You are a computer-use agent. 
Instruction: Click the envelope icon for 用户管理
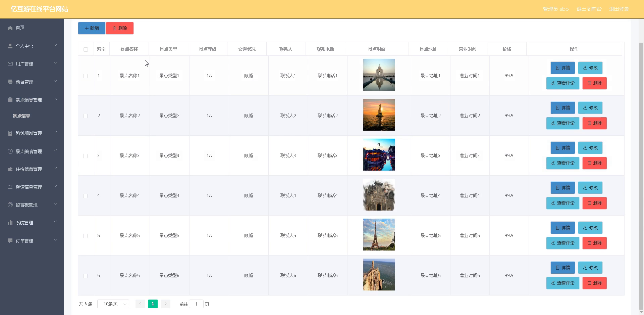10,64
